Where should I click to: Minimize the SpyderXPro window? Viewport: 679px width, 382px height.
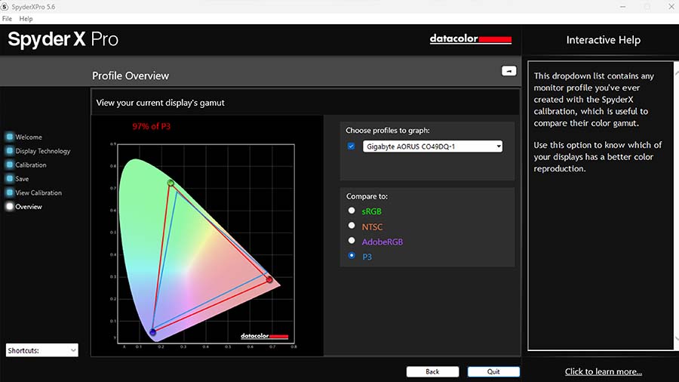[622, 7]
